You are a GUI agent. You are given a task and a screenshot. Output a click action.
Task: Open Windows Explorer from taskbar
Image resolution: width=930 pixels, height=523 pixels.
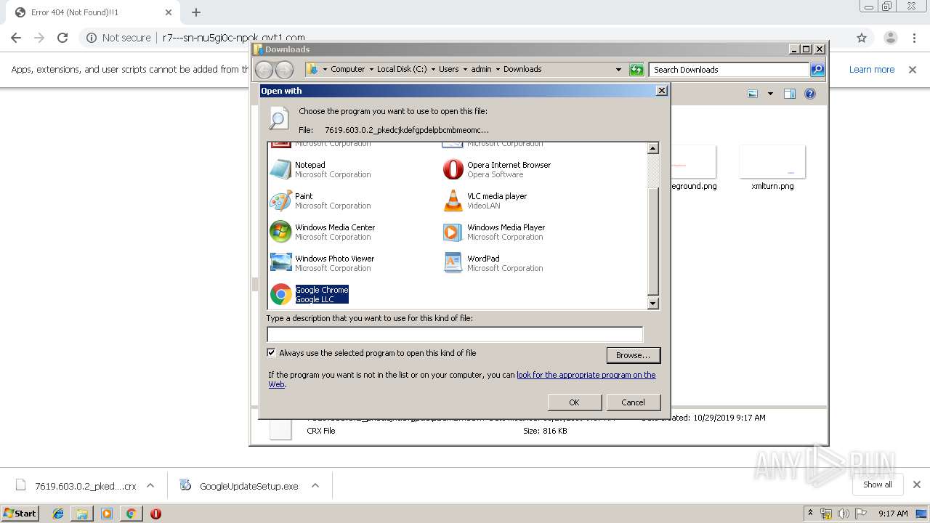point(82,514)
